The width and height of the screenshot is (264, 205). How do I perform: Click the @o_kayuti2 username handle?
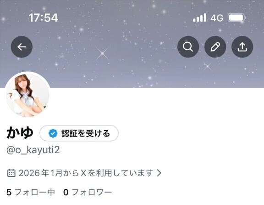[33, 150]
